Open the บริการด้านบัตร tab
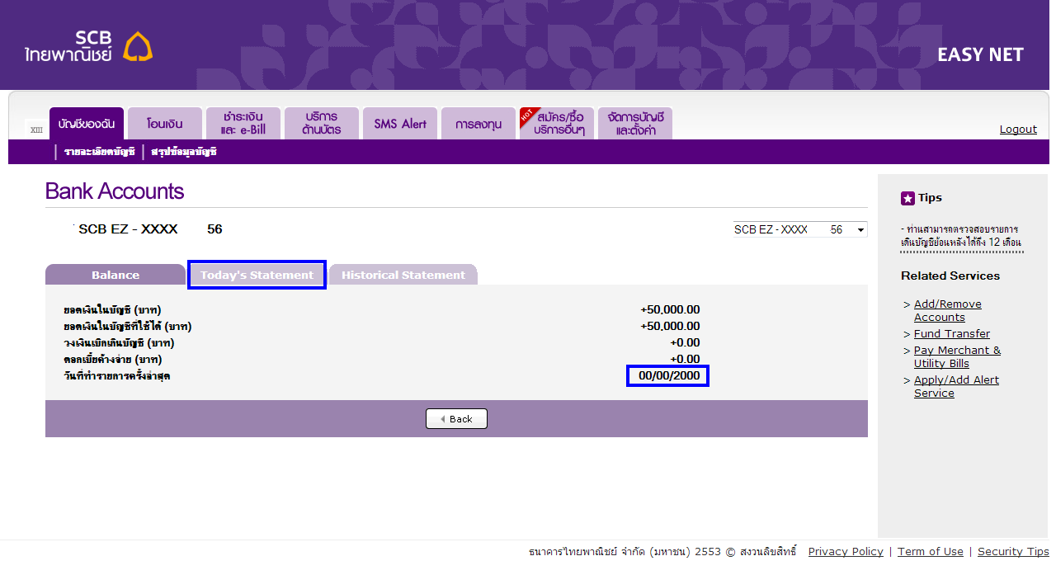Screen dimensions: 1056x575 [x=322, y=124]
